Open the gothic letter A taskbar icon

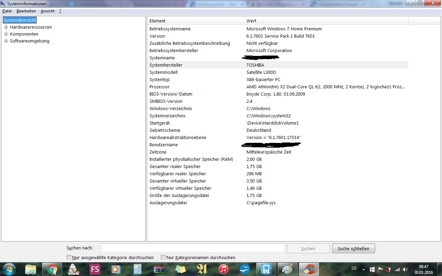click(202, 269)
